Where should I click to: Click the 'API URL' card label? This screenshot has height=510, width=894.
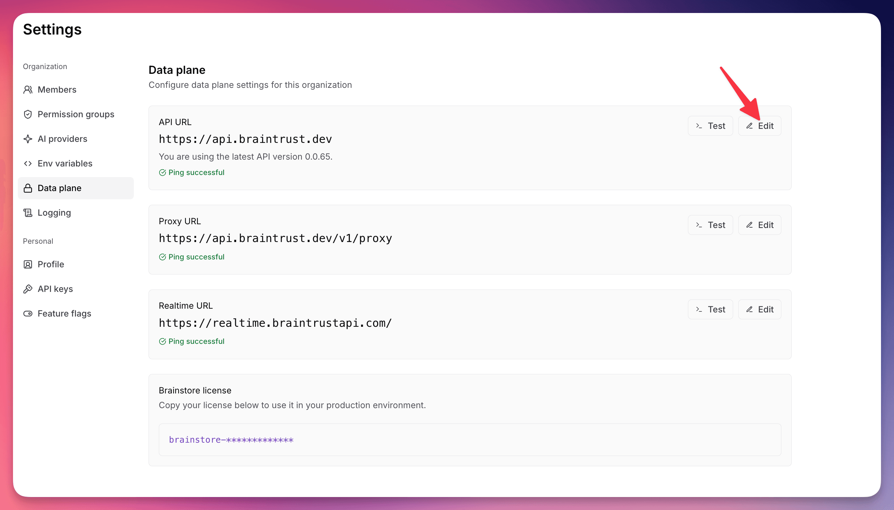[175, 122]
